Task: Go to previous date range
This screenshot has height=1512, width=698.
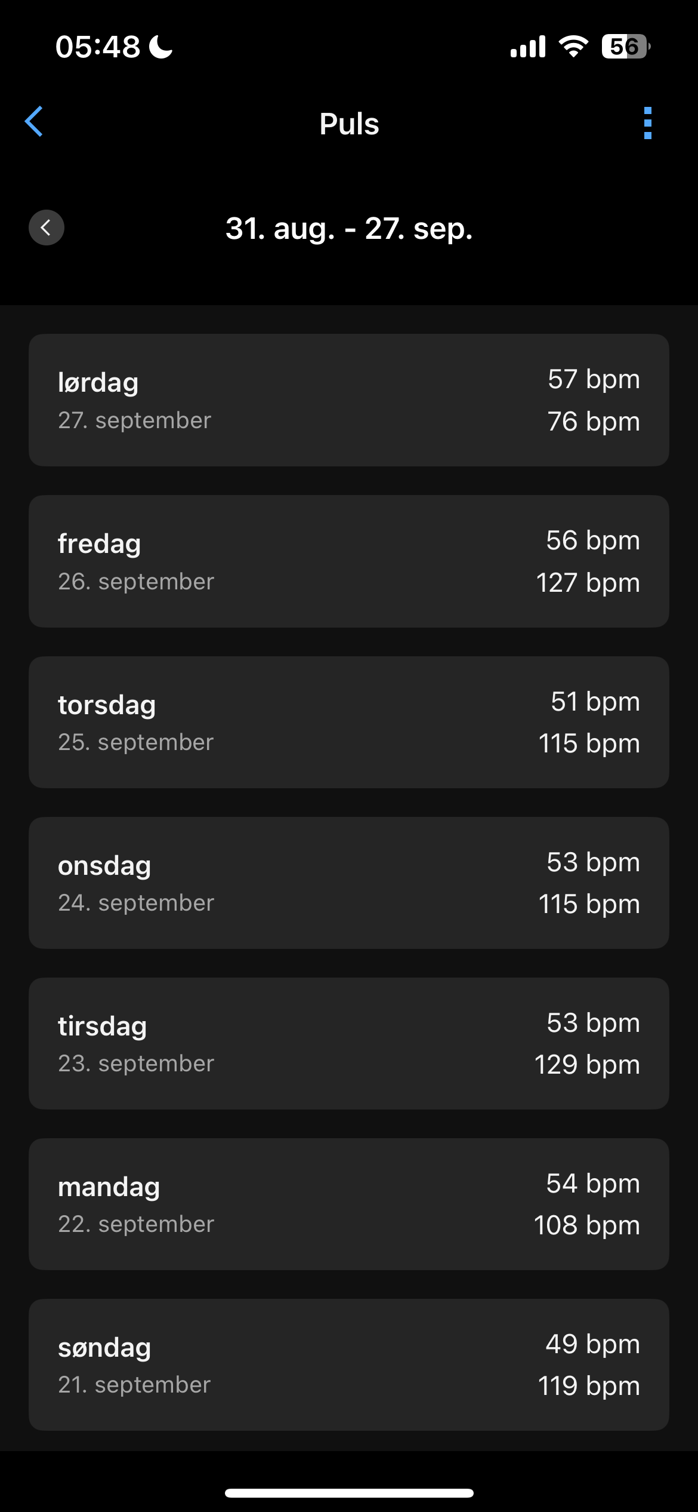Action: pyautogui.click(x=47, y=228)
